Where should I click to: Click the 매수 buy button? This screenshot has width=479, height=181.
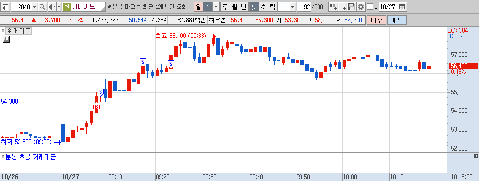[377, 20]
